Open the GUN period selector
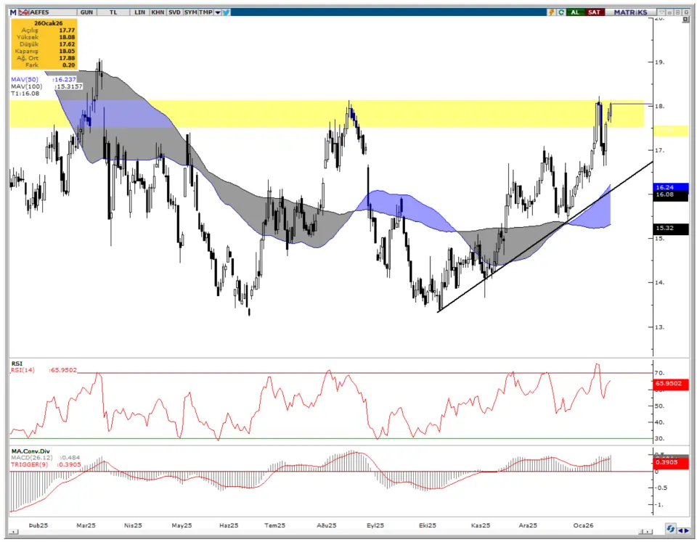The image size is (697, 542). click(87, 12)
